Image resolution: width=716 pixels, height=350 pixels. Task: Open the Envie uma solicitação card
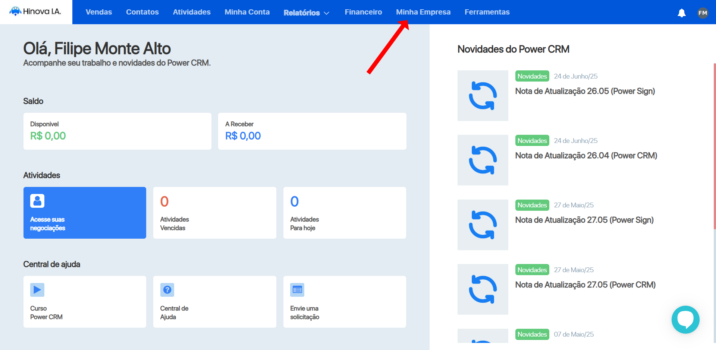point(345,302)
